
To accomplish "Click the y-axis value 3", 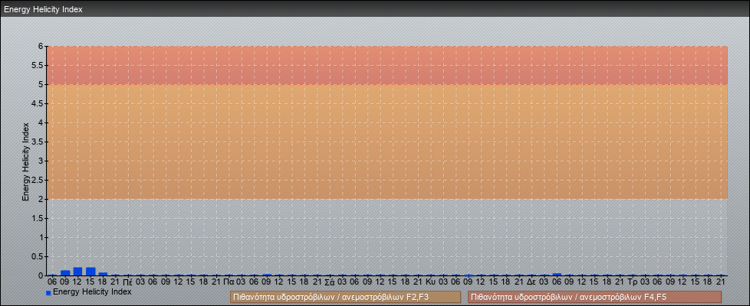I will [41, 161].
